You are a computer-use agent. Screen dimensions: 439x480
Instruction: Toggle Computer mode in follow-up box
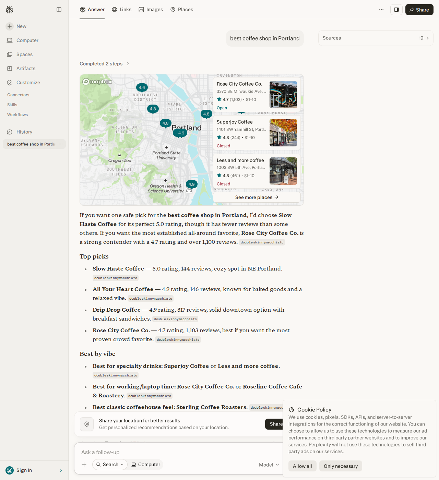(x=146, y=465)
